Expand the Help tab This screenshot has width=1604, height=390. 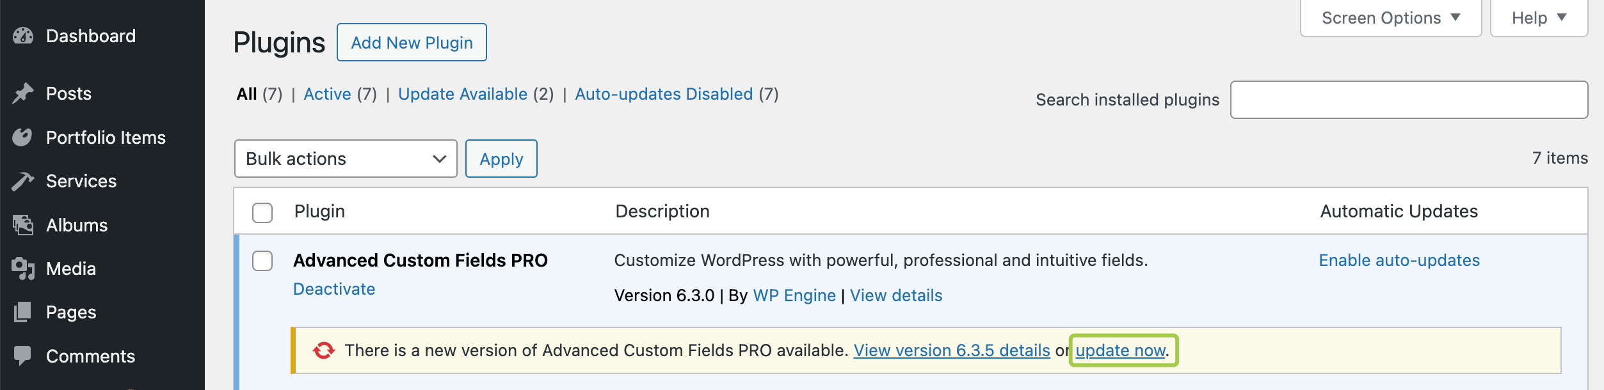pyautogui.click(x=1538, y=18)
